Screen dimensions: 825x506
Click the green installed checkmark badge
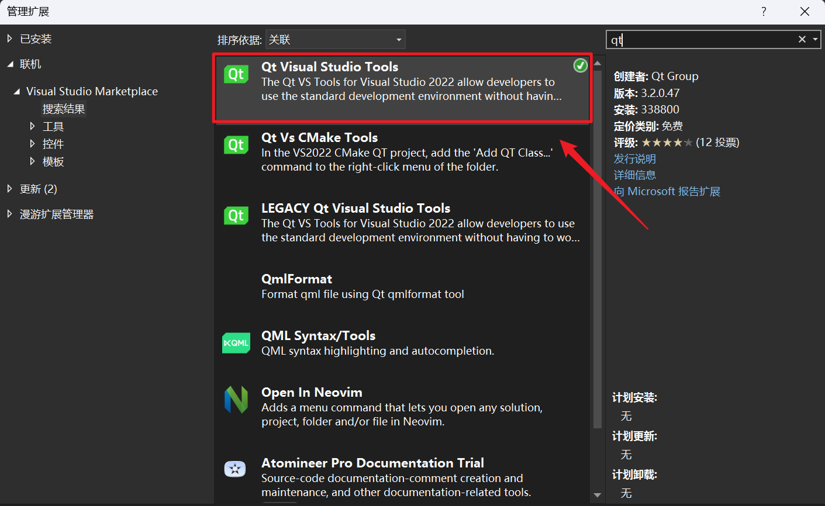[x=580, y=65]
